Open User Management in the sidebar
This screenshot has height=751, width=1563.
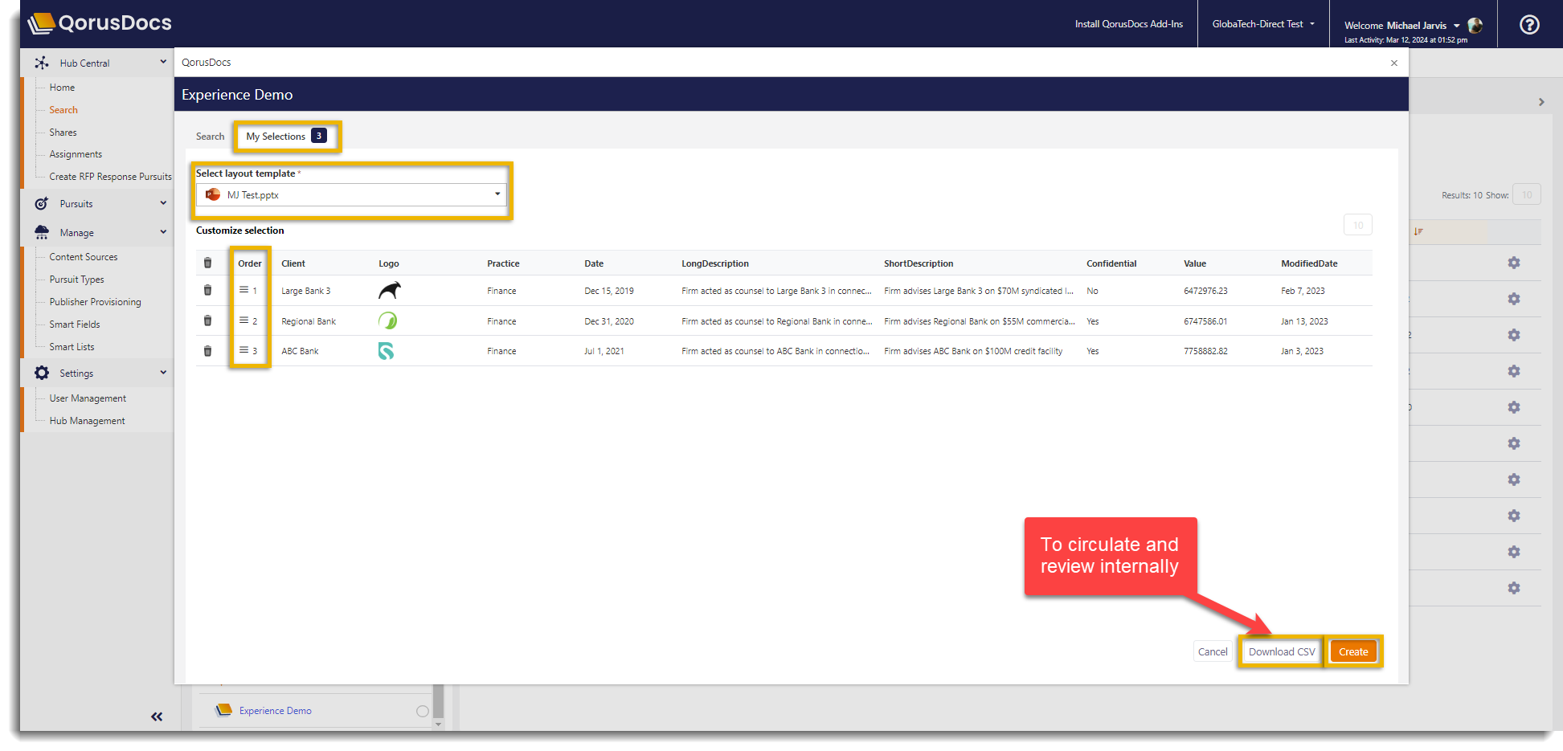[88, 398]
